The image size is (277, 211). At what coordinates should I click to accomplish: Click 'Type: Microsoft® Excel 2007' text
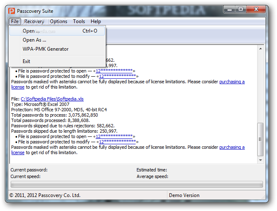(x=40, y=104)
